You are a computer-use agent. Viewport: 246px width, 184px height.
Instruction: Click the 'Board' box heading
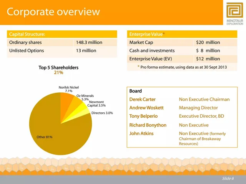pos(136,91)
